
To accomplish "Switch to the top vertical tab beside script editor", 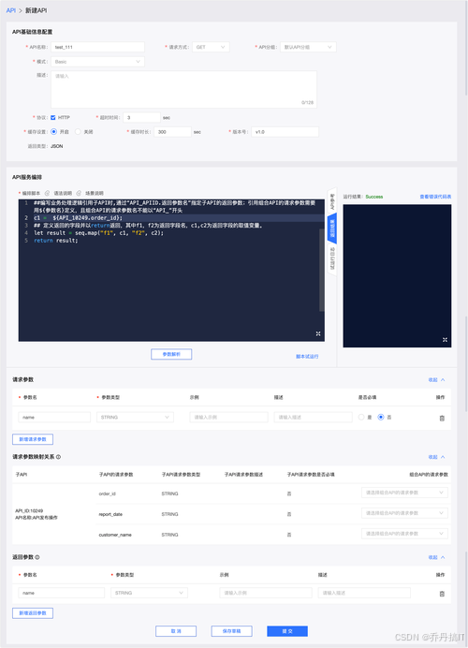I will click(x=332, y=201).
